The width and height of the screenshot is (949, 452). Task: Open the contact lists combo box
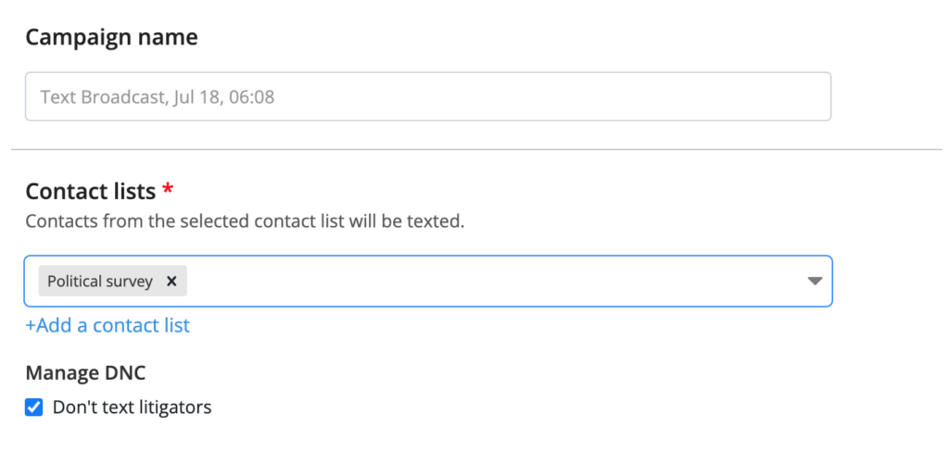428,282
